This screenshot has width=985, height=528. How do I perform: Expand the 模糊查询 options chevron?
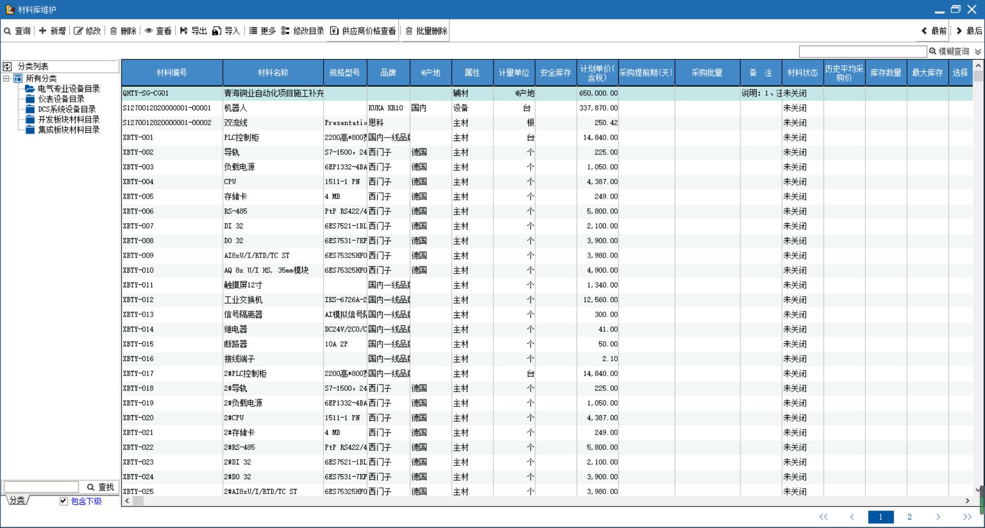978,52
